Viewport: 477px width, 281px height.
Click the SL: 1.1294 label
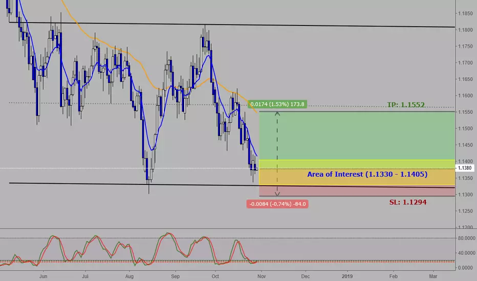point(407,202)
